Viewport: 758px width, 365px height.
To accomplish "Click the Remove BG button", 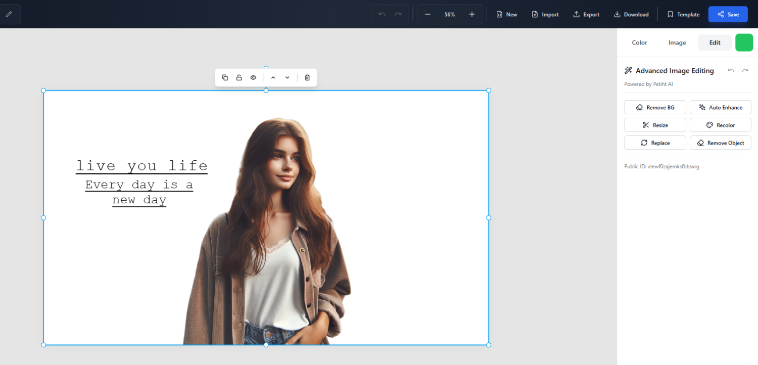I will tap(655, 107).
